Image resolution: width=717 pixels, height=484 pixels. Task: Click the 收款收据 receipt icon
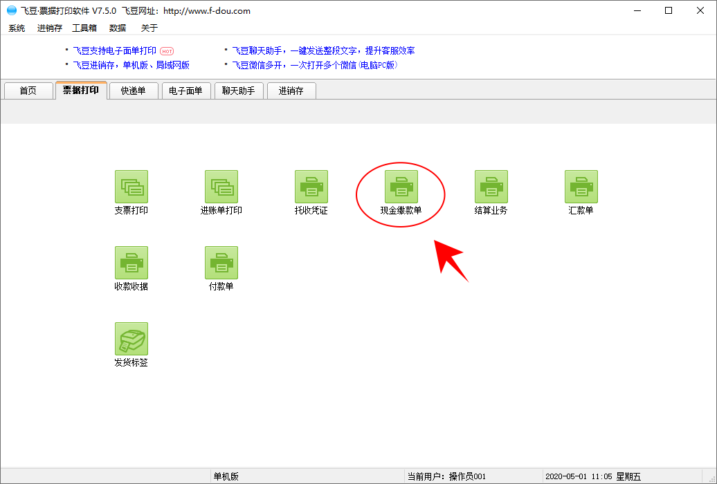(131, 263)
